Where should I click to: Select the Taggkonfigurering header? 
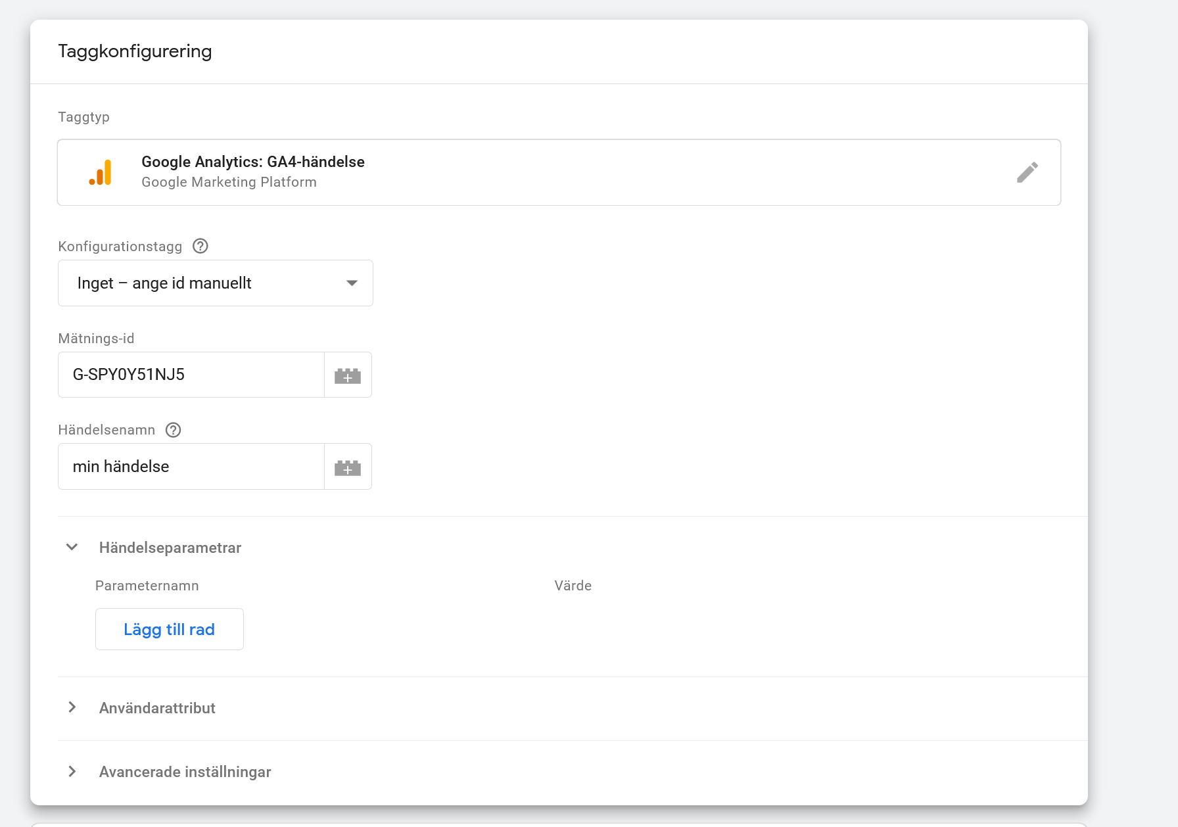tap(135, 51)
